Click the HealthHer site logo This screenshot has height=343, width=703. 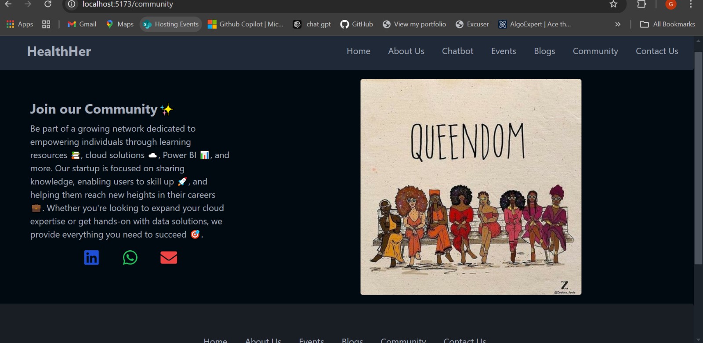(x=59, y=51)
